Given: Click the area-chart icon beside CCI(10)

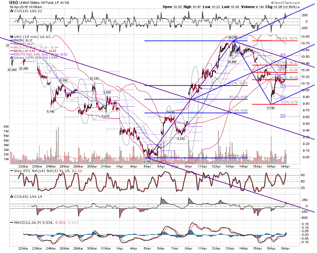Looking at the screenshot, I should (x=12, y=11).
